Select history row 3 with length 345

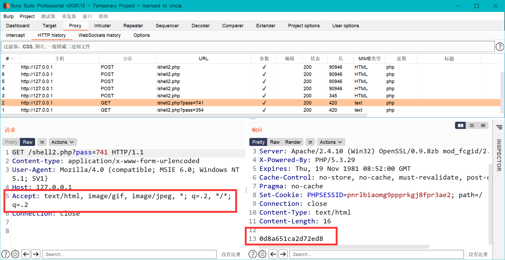pyautogui.click(x=250, y=96)
